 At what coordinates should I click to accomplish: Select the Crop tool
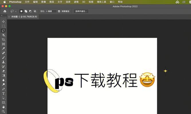(x=3, y=40)
